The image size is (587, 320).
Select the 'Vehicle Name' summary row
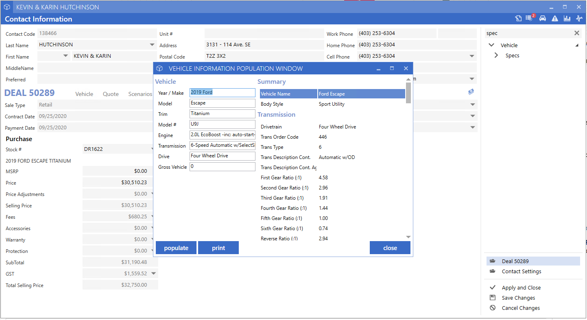332,94
